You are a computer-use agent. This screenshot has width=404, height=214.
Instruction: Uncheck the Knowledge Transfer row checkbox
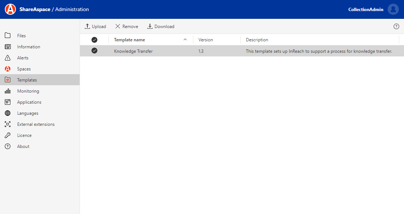pos(94,51)
